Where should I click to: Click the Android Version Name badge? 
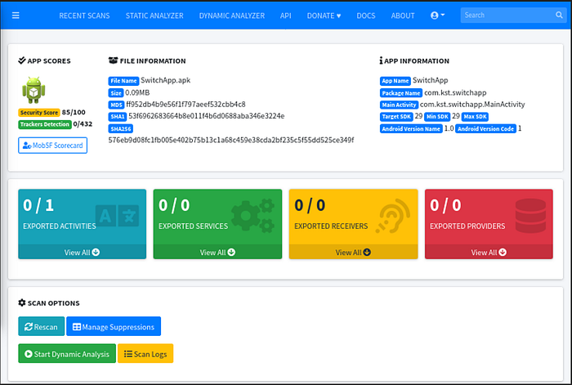[x=411, y=129]
